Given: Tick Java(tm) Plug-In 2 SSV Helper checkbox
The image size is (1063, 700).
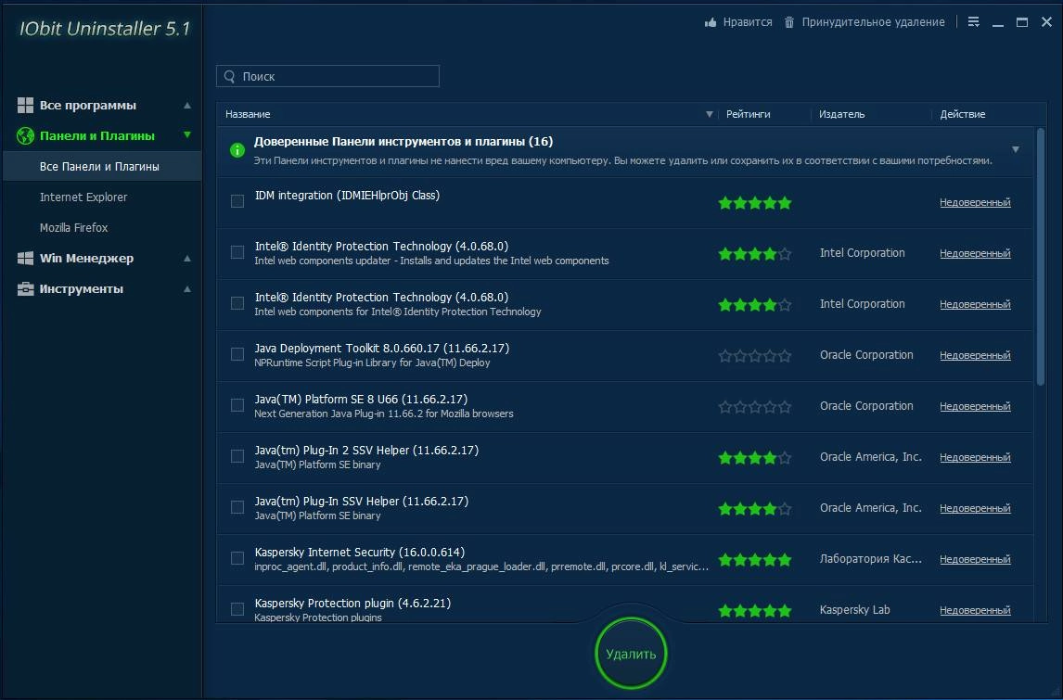Looking at the screenshot, I should click(237, 456).
